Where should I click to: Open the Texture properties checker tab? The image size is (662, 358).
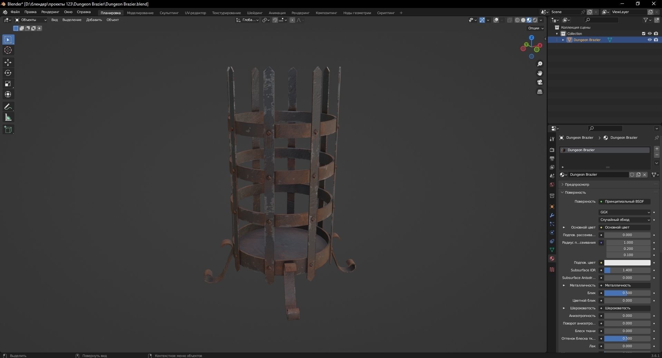coord(552,269)
